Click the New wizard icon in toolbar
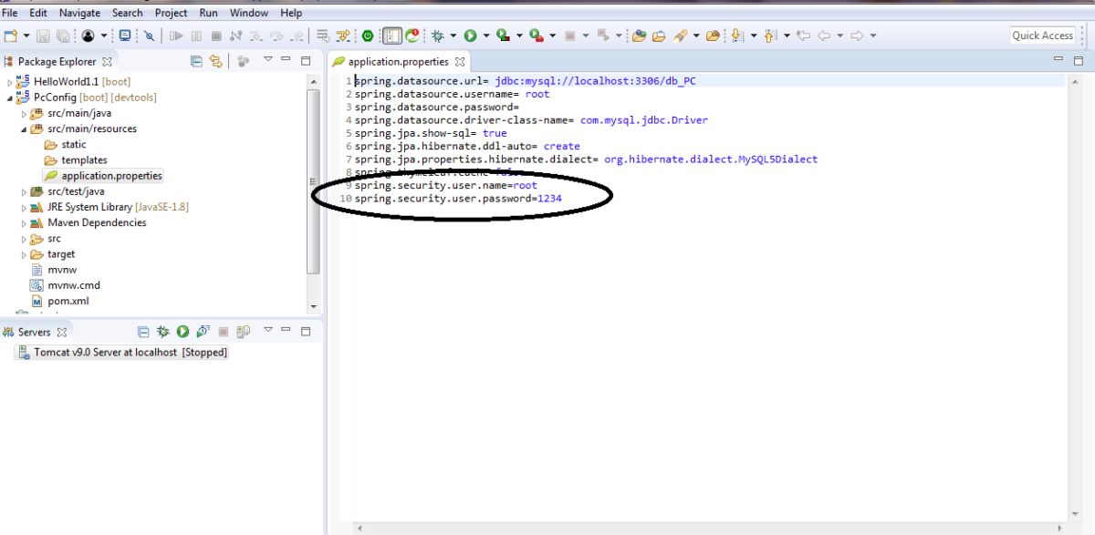Screen dimensions: 1095x535 (x=10, y=36)
